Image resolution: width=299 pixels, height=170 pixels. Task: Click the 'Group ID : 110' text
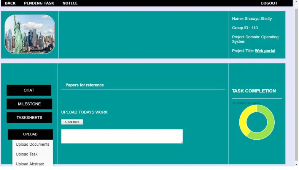(x=245, y=28)
